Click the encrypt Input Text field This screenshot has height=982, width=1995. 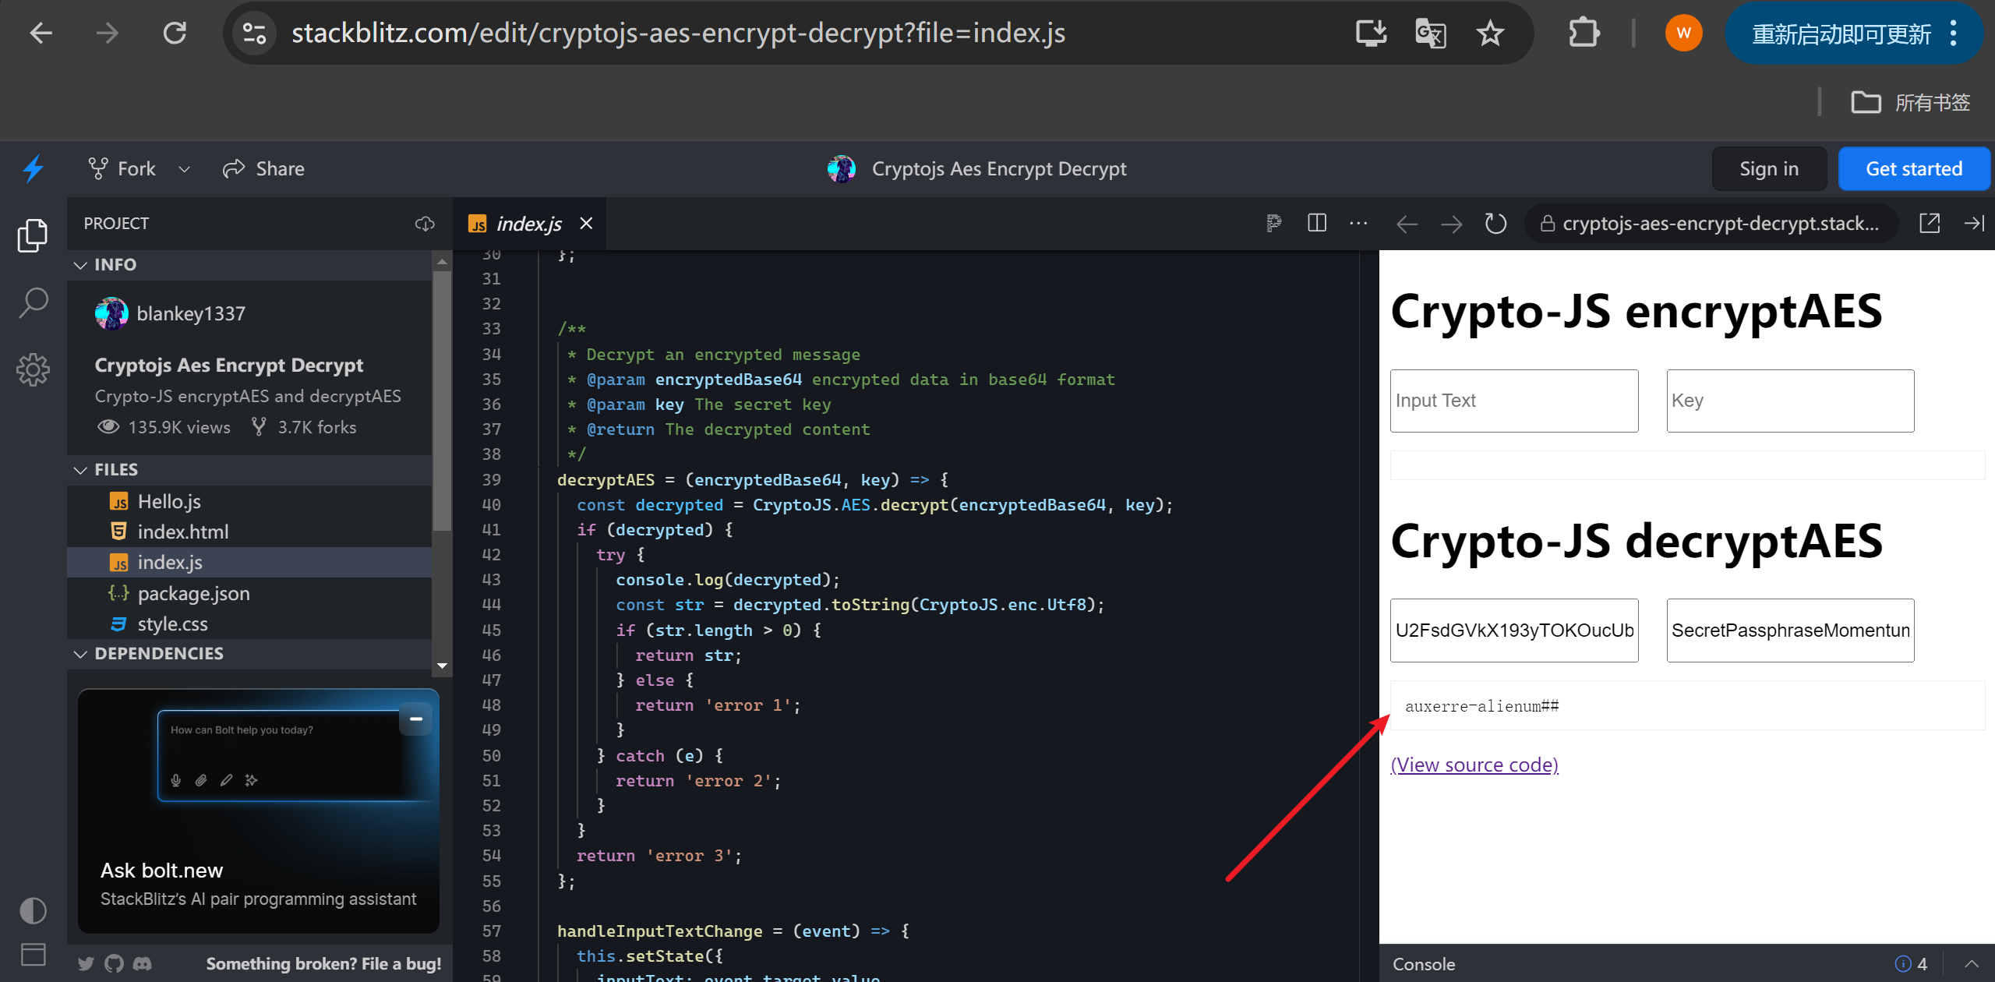coord(1513,401)
